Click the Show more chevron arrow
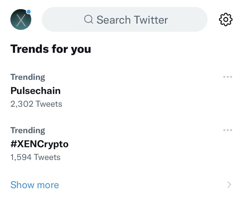This screenshot has height=202, width=244. tap(229, 185)
